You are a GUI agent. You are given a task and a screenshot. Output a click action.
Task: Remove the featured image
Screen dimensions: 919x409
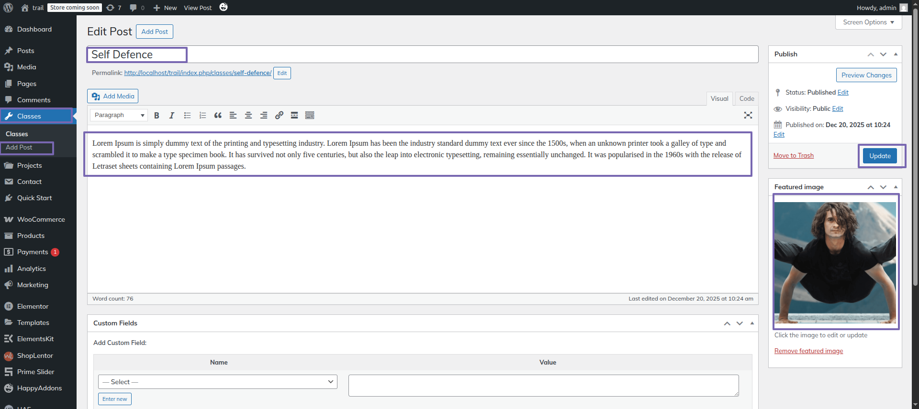(x=808, y=351)
